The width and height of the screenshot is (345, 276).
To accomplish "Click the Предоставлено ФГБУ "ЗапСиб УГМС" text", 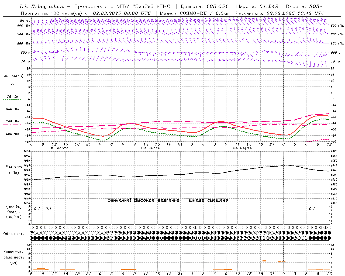I will [x=123, y=6].
